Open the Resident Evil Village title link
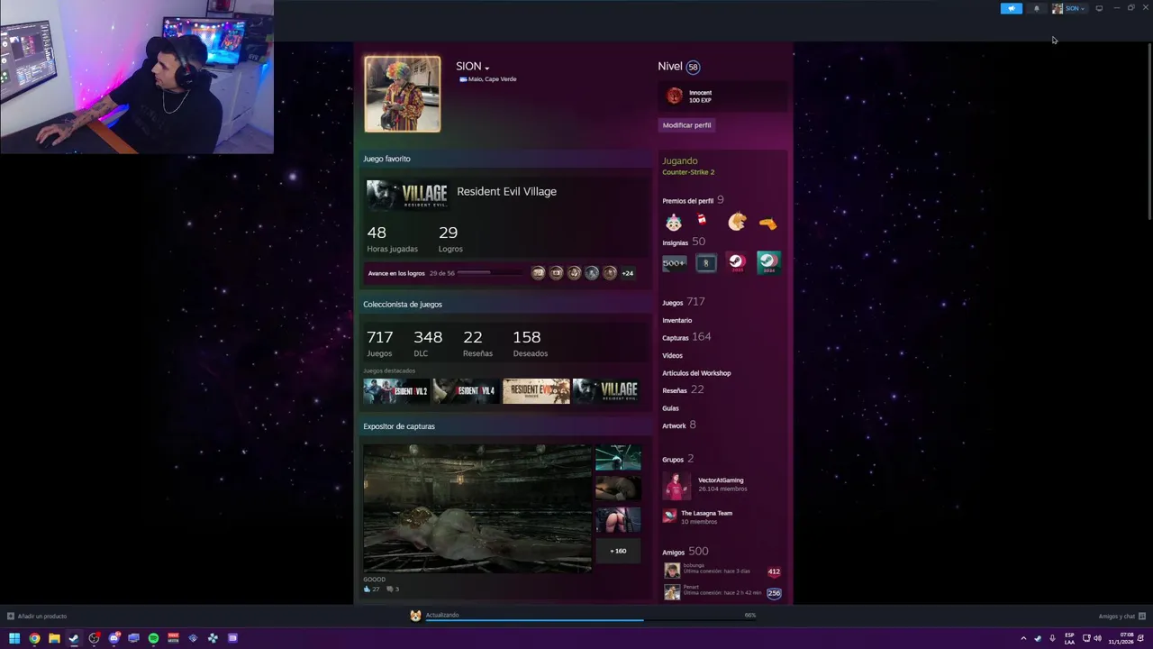The image size is (1153, 649). [506, 191]
